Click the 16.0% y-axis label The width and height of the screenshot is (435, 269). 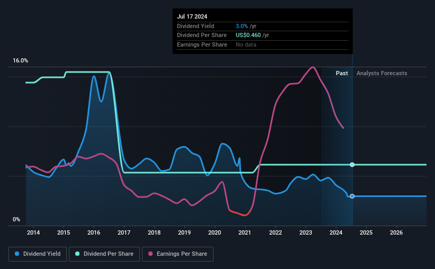(21, 61)
